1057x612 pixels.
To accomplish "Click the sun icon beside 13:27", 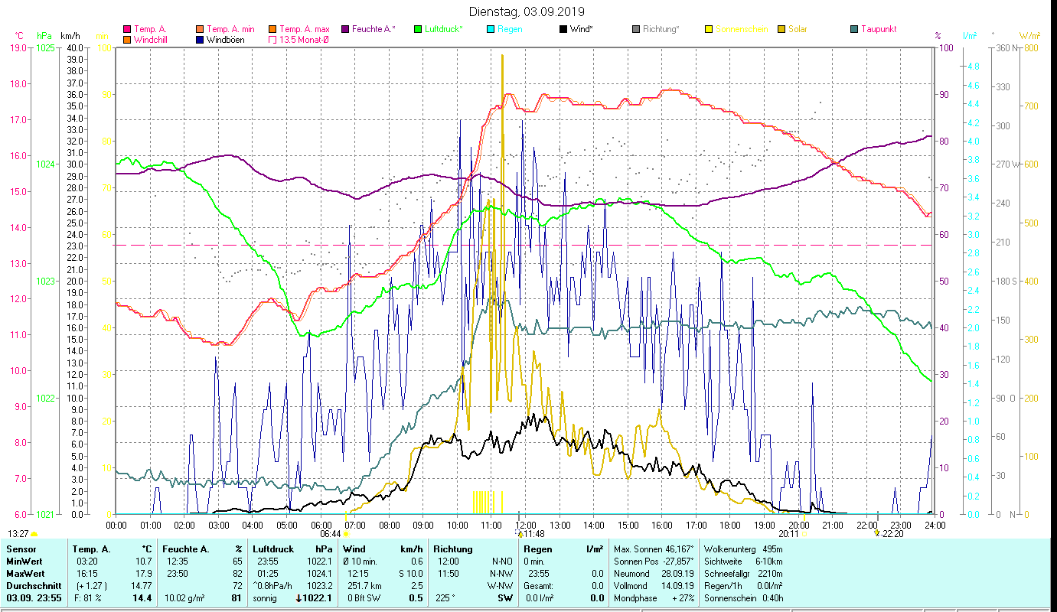I will point(34,534).
